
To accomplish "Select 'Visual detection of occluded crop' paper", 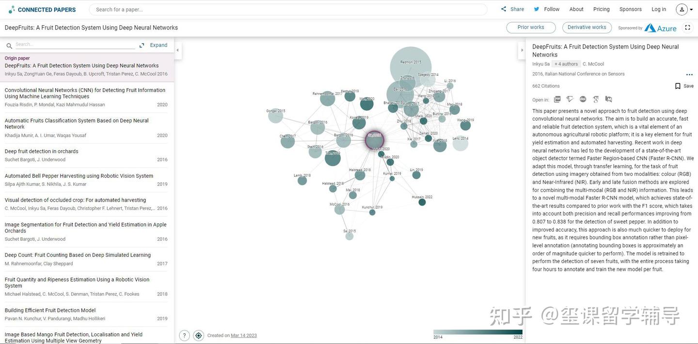I will 87,204.
